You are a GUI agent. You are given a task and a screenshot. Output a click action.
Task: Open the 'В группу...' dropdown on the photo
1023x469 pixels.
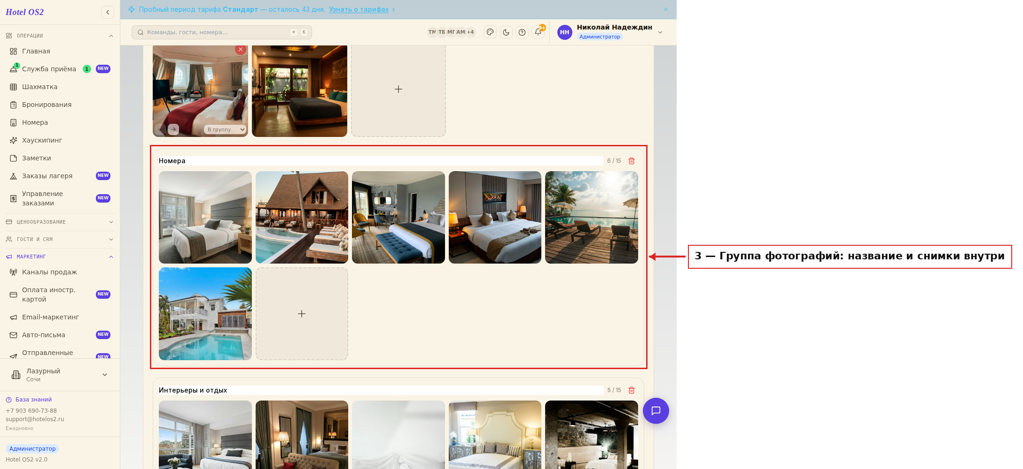coord(226,129)
